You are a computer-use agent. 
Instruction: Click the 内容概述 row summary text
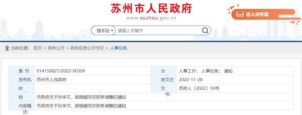[81, 106]
